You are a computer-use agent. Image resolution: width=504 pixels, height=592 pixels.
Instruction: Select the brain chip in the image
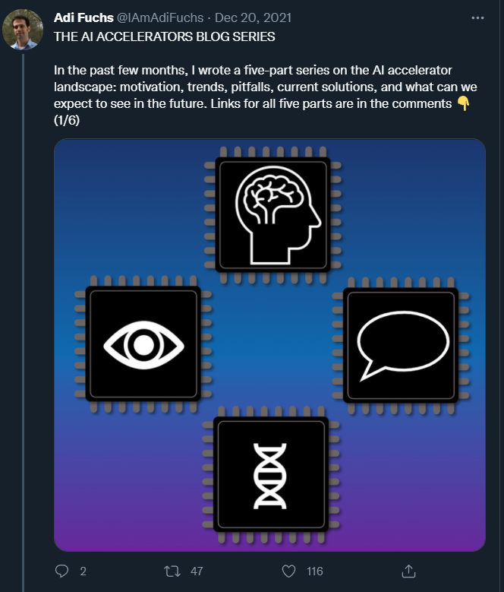pos(272,214)
